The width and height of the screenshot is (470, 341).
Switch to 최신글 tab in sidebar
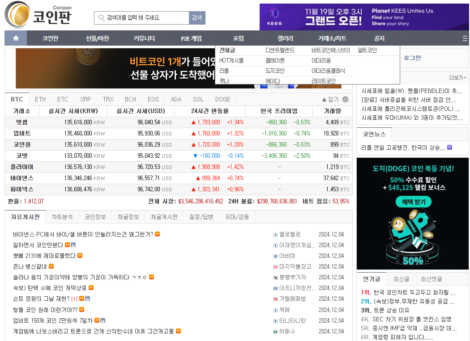[x=402, y=279]
